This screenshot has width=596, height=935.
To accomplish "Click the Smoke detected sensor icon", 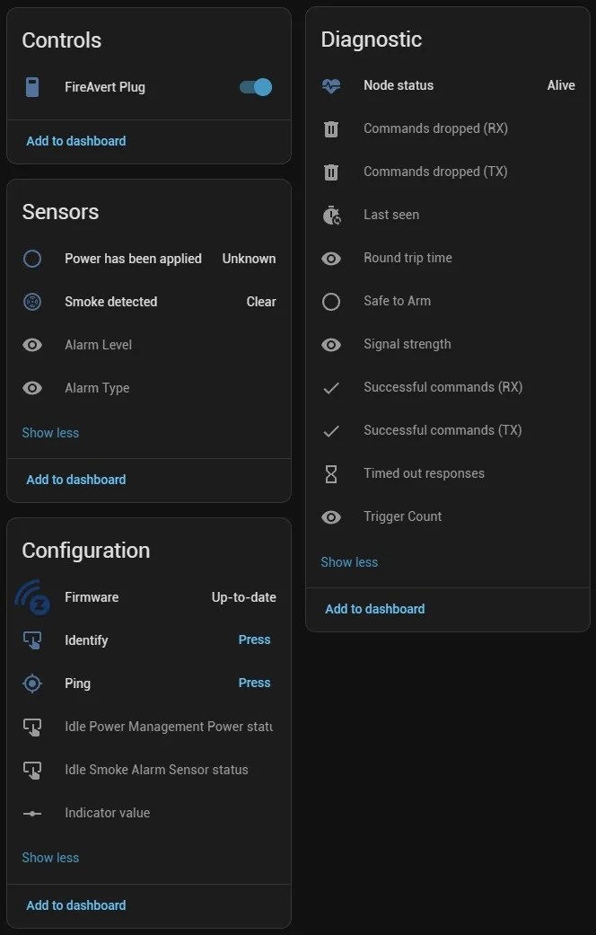I will (32, 302).
